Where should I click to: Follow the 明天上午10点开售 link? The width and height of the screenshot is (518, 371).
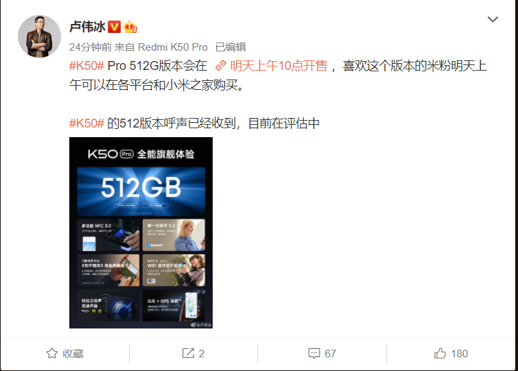point(279,66)
